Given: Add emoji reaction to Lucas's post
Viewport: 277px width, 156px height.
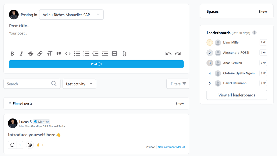Looking at the screenshot, I should coord(30,145).
